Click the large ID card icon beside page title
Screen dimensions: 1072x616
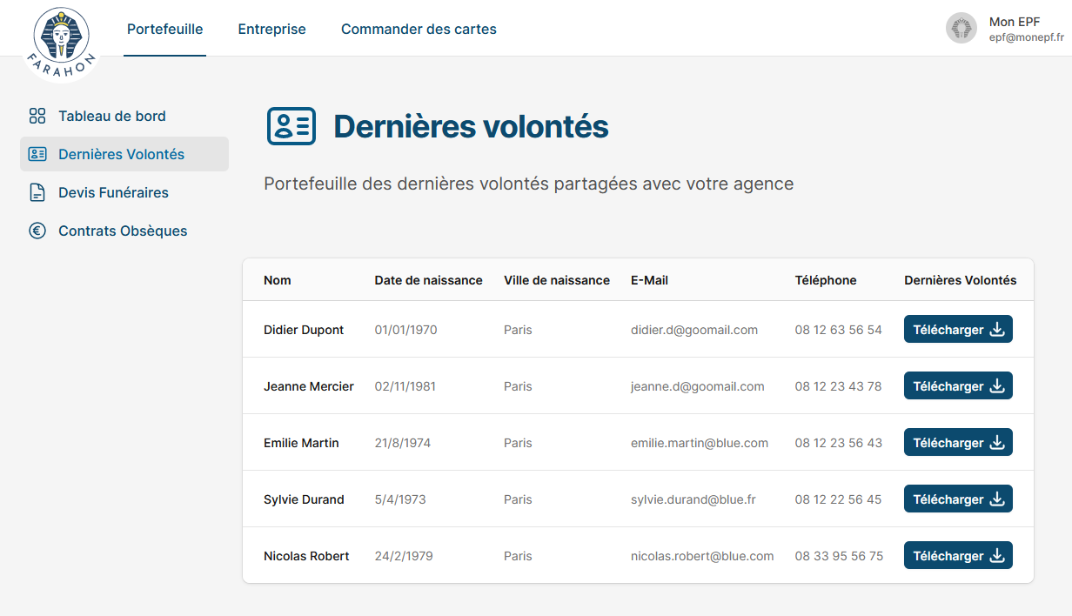(291, 127)
